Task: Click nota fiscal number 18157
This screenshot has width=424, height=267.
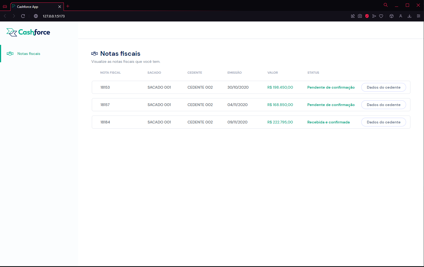Action: 105,105
